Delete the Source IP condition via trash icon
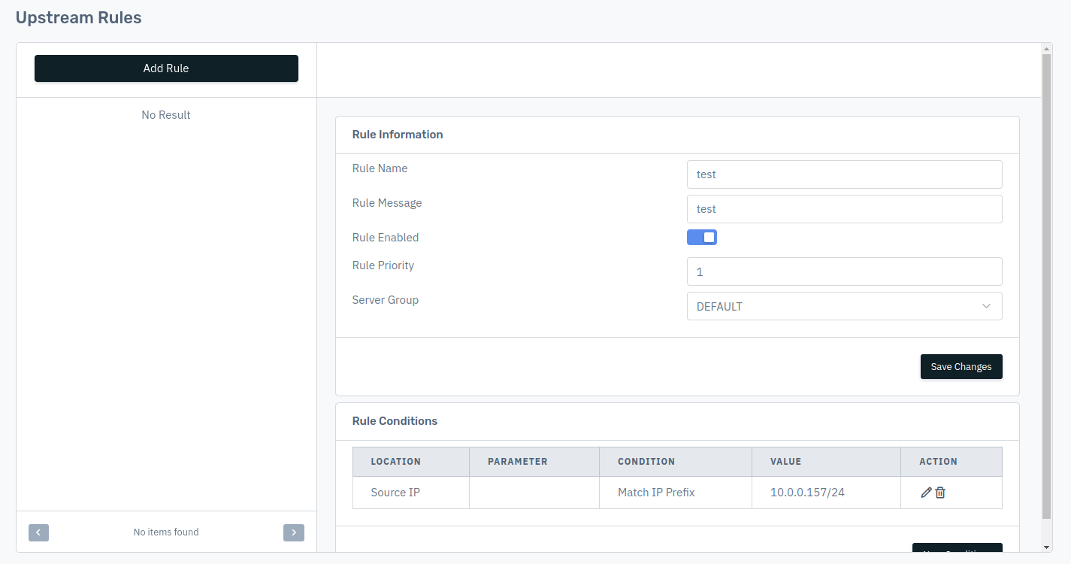 [940, 493]
